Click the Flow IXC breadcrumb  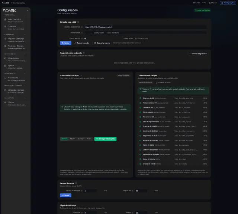click(x=6, y=3)
